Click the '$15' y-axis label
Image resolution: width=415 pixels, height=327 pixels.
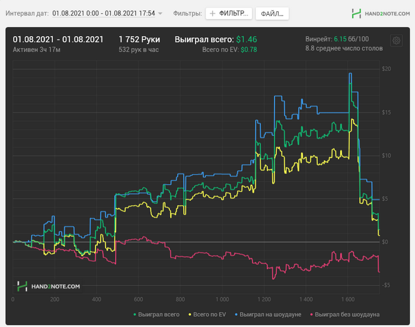386,113
